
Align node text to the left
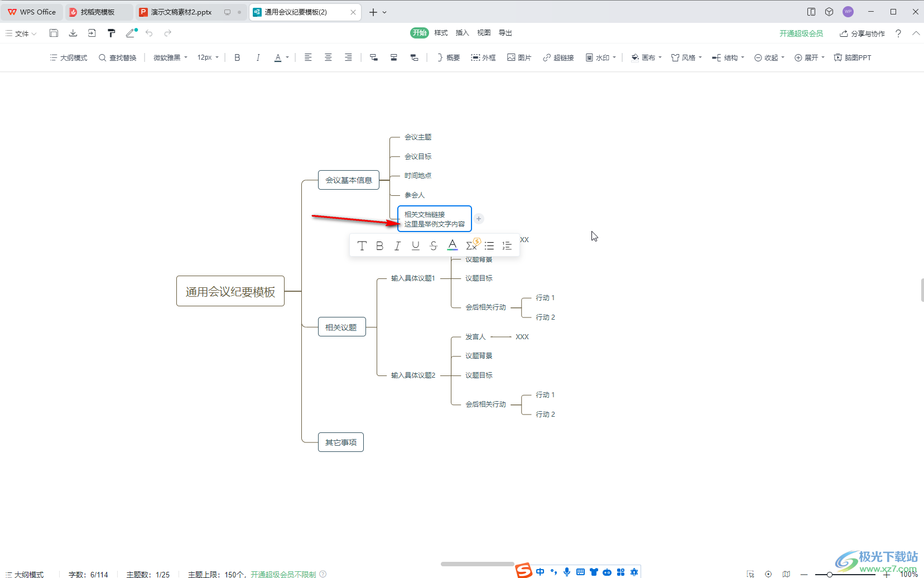pyautogui.click(x=308, y=57)
